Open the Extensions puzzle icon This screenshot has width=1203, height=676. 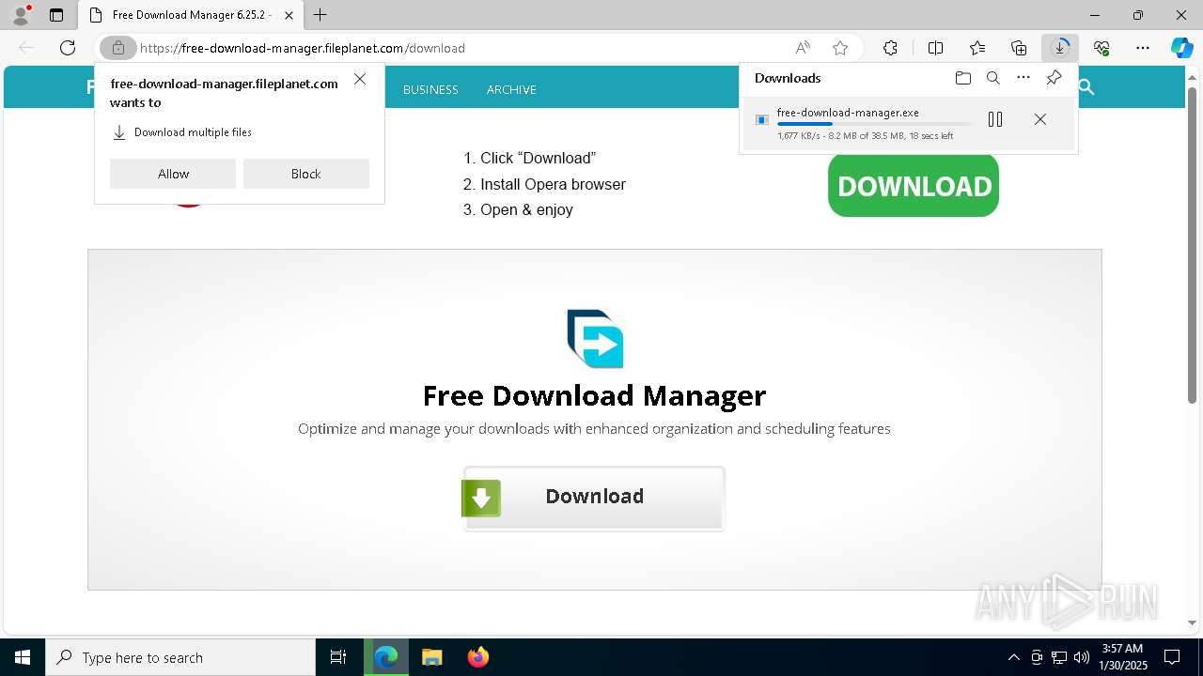(890, 48)
